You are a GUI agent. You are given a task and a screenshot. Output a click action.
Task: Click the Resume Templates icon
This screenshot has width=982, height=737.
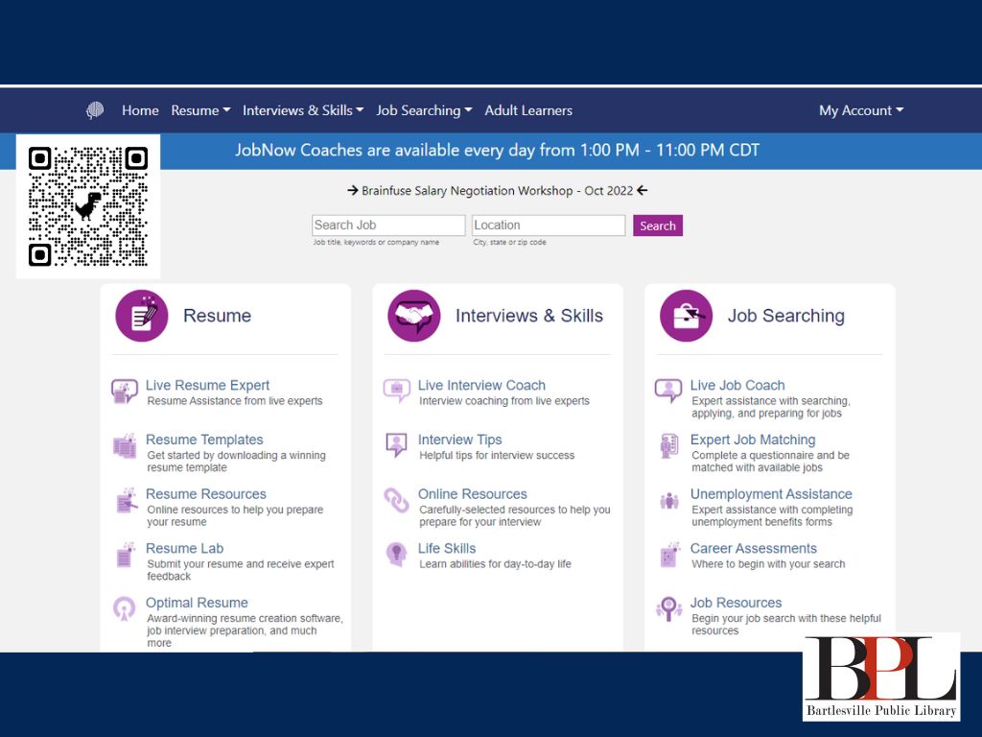click(124, 445)
